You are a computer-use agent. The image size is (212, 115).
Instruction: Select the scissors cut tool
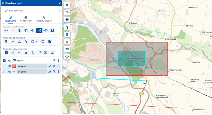click(x=46, y=53)
